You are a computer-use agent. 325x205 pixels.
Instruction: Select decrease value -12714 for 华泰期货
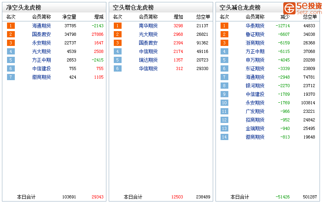(x=283, y=26)
